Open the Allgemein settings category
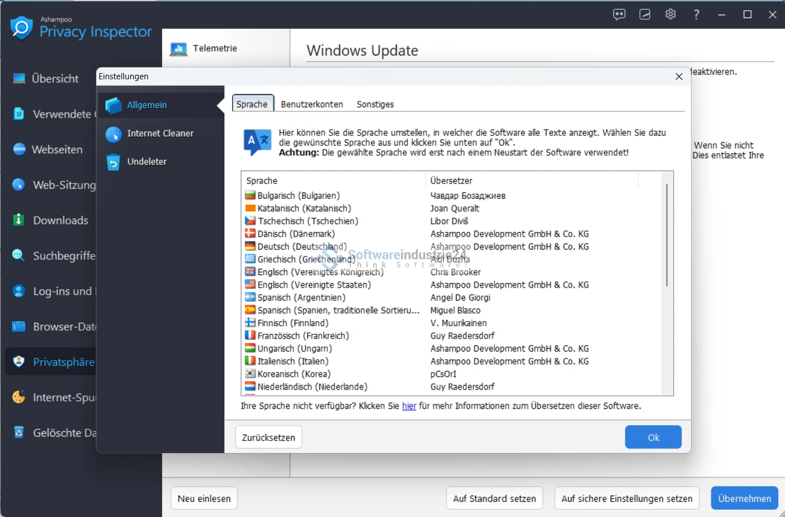The width and height of the screenshot is (785, 517). (x=147, y=105)
